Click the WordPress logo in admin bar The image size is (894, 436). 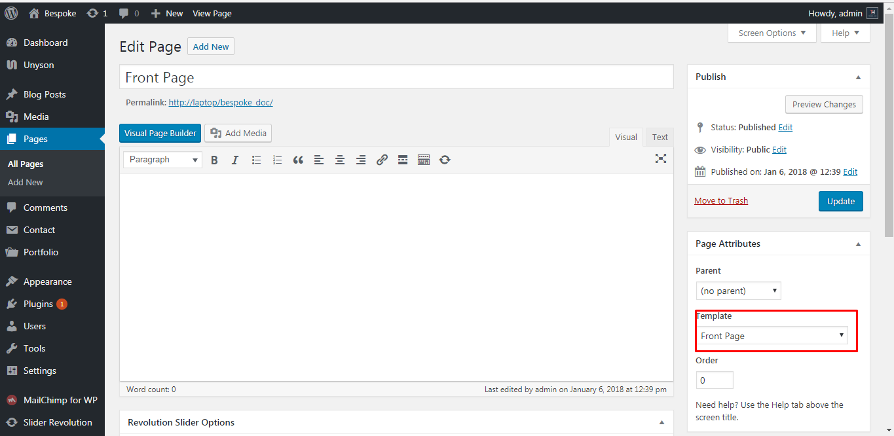click(11, 13)
